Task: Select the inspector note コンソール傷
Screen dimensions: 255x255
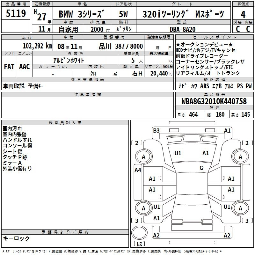Action: pos(18,146)
